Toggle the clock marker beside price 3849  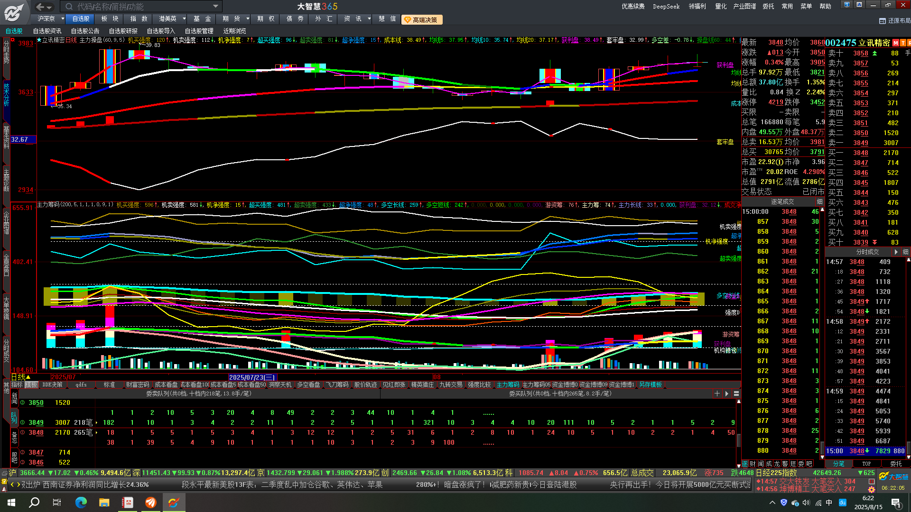tap(22, 422)
